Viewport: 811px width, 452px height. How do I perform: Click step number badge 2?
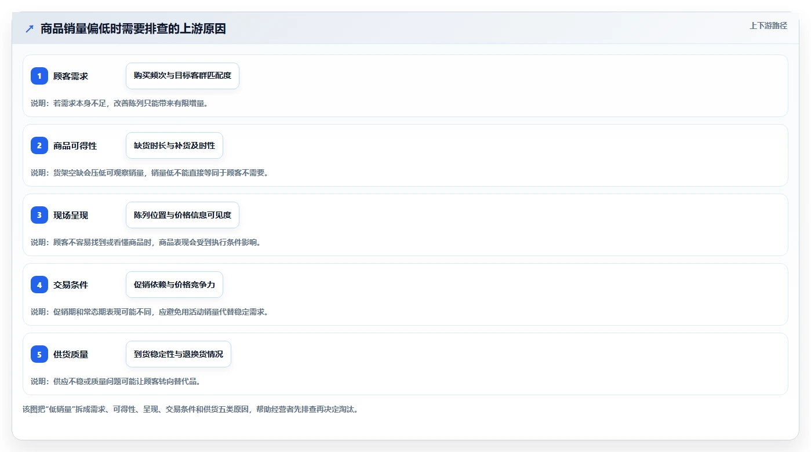(x=39, y=145)
